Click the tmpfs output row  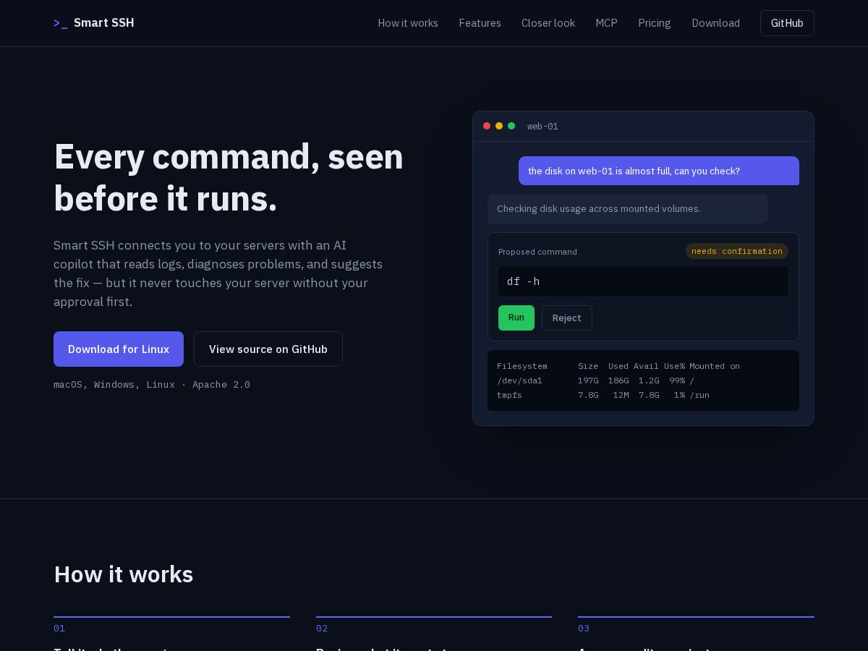[x=603, y=395]
